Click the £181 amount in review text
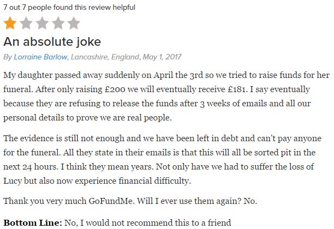The height and width of the screenshot is (229, 334). 236,89
